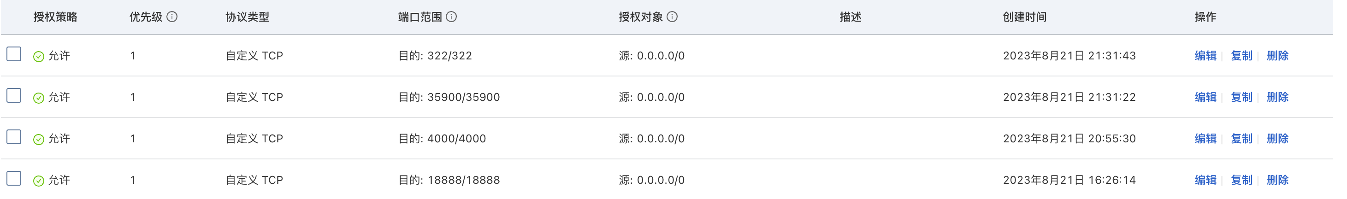The width and height of the screenshot is (1347, 199).
Task: Check the box for port 4000/4000 rule
Action: (x=14, y=137)
